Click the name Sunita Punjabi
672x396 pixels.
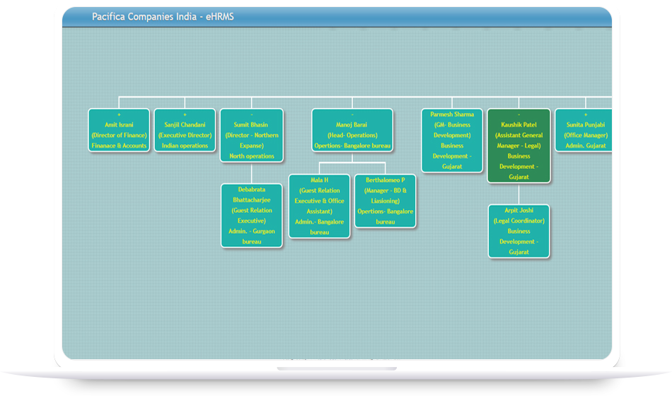[586, 124]
